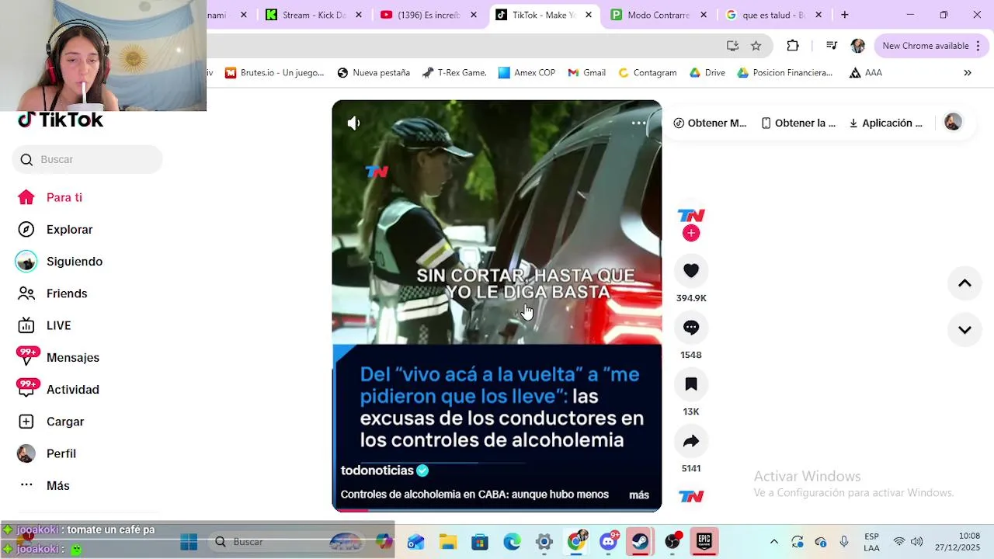
Task: Open File Explorer from the taskbar
Action: point(448,542)
